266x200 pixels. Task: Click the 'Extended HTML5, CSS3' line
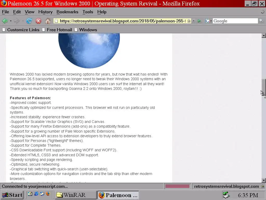pos(54,155)
